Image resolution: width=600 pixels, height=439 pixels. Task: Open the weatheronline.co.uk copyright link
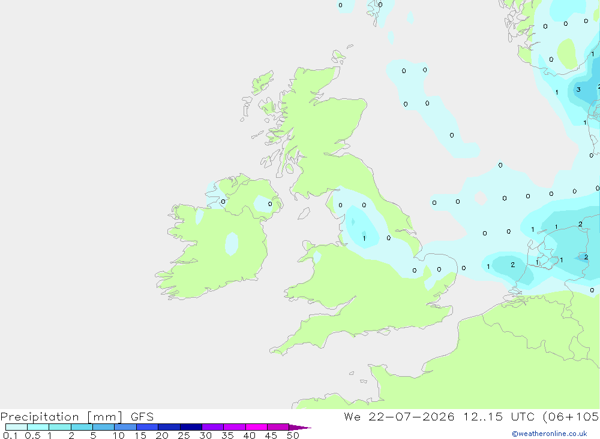pos(549,434)
